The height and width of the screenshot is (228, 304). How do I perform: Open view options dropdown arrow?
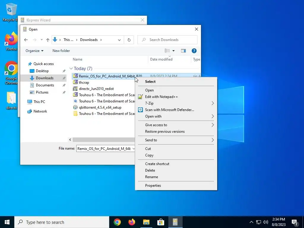(x=173, y=51)
